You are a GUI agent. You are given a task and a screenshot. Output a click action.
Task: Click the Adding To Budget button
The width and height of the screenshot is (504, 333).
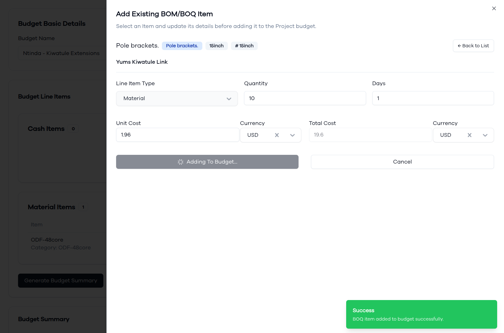click(x=207, y=162)
